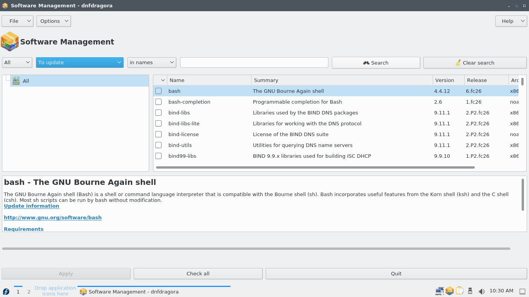This screenshot has height=297, width=529.
Task: Click the dnfdragora package tray icon
Action: 450,291
